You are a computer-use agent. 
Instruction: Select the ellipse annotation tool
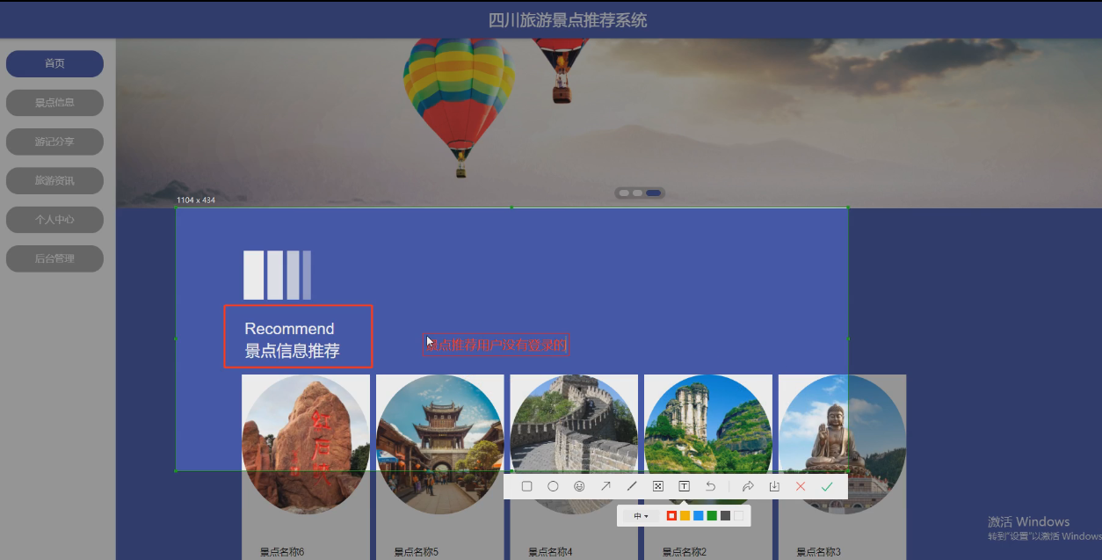[553, 486]
